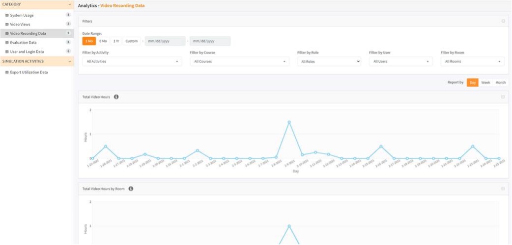Collapse the Total Video Hours by Room panel
This screenshot has height=245, width=512.
tap(503, 189)
